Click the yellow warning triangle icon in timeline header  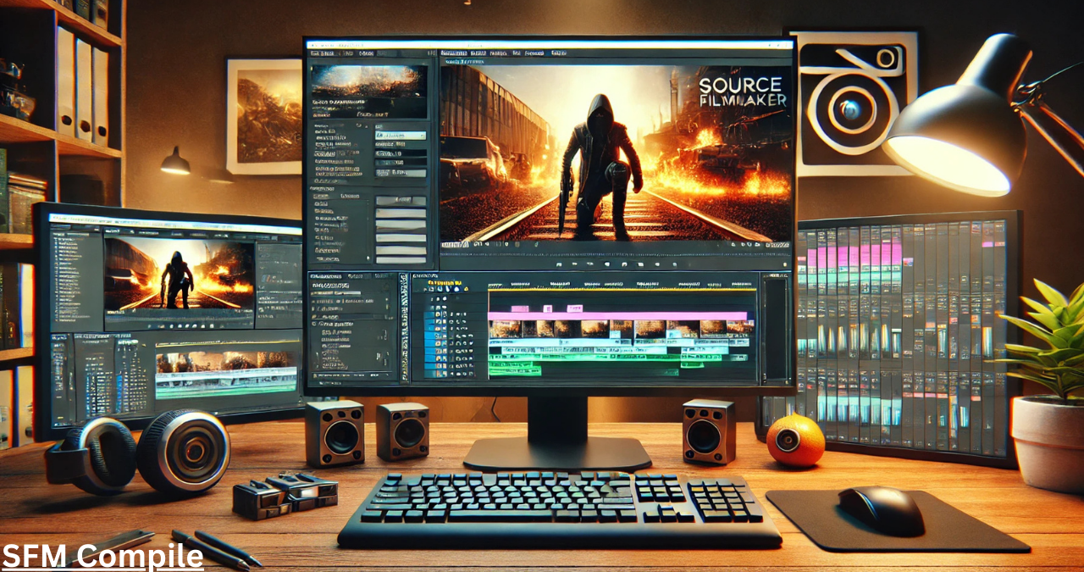coord(466,289)
